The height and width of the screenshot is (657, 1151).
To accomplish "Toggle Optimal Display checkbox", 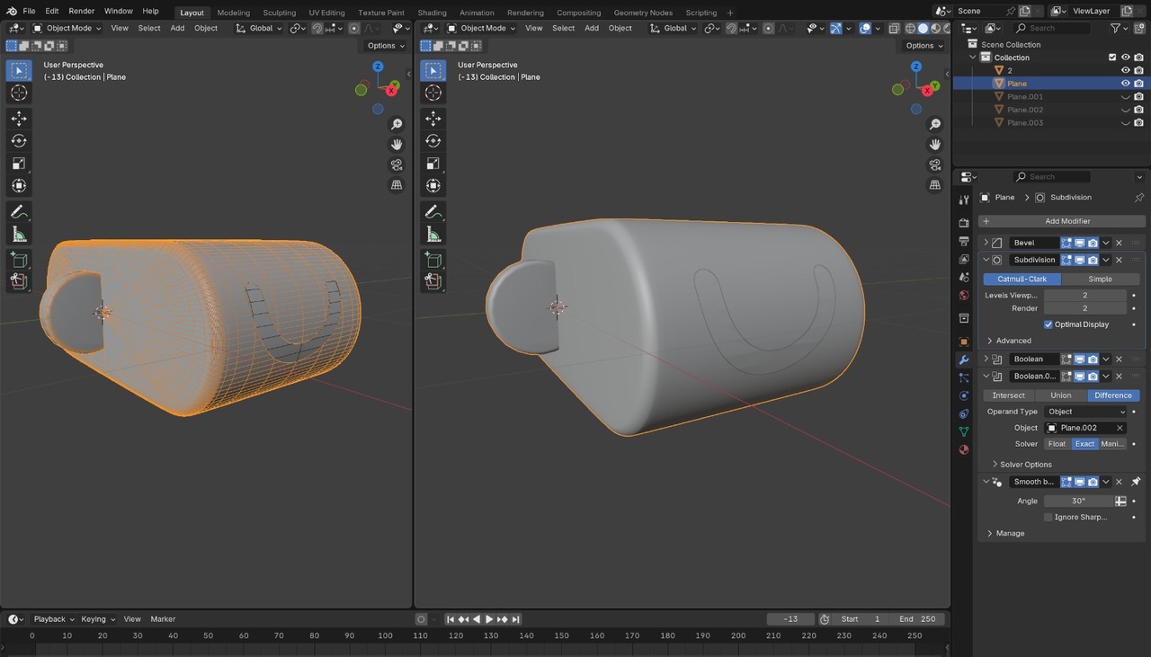I will pos(1048,324).
